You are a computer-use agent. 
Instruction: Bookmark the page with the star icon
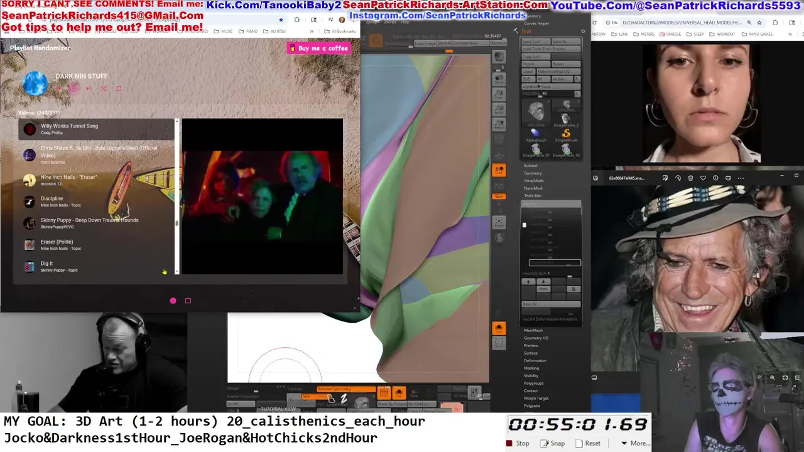[281, 19]
